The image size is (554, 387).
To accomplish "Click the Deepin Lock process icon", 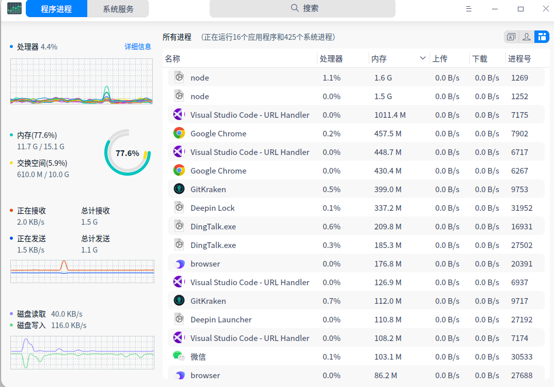I will pos(179,208).
